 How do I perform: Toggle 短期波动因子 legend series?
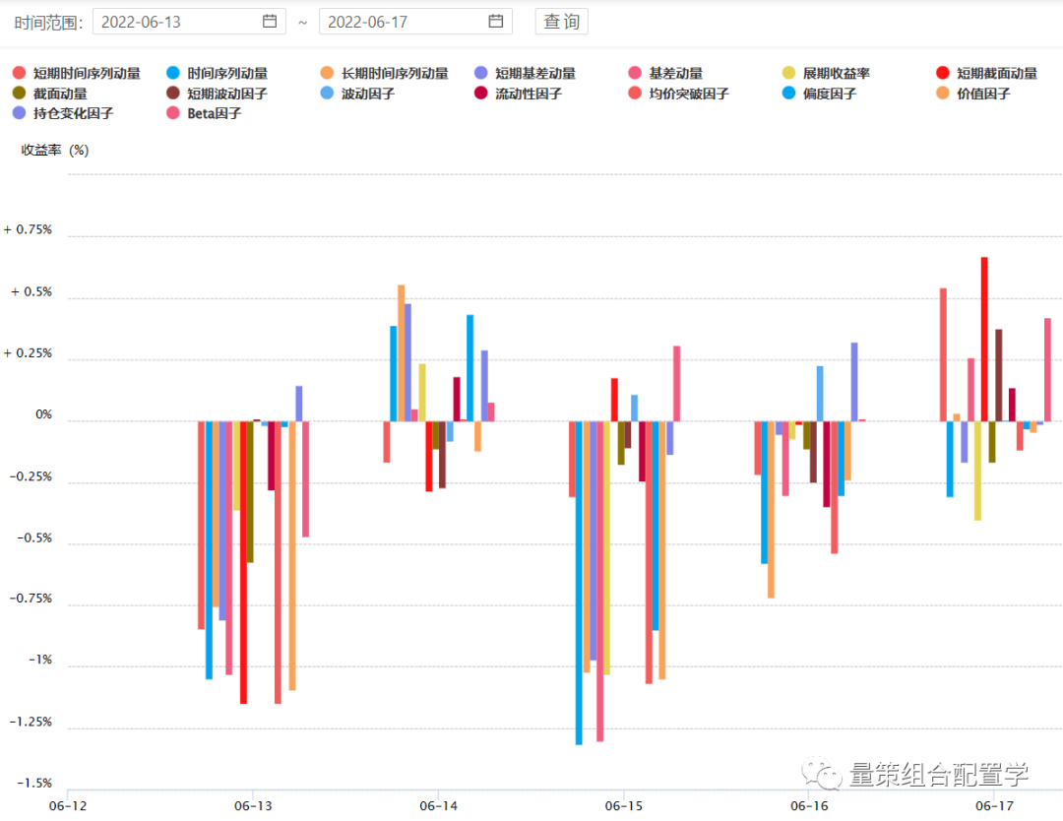[x=217, y=94]
